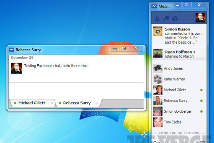Switch to the Michael Gillett chat tab
214x143 pixels.
point(32,103)
